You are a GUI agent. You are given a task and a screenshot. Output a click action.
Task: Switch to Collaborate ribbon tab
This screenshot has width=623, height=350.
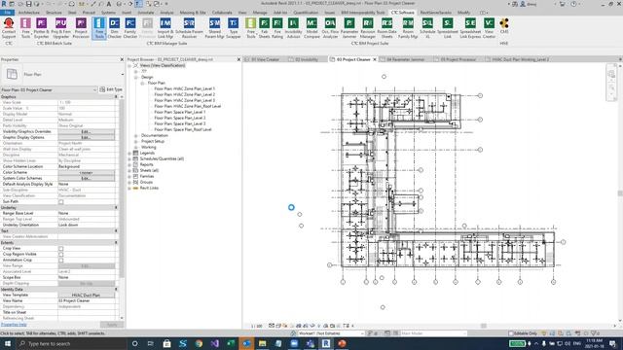click(x=222, y=13)
